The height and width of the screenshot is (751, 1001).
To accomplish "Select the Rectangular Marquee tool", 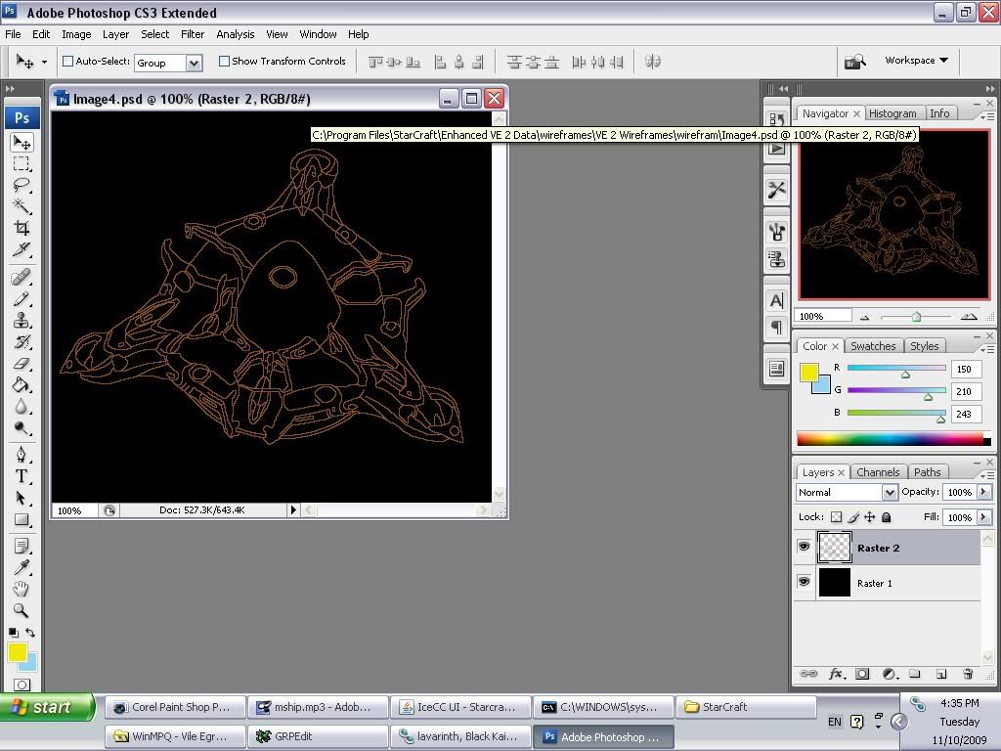I will click(22, 163).
